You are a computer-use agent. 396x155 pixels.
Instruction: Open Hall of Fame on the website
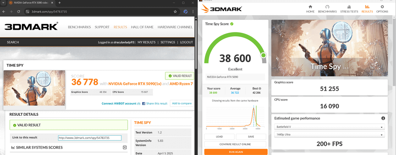[142, 27]
